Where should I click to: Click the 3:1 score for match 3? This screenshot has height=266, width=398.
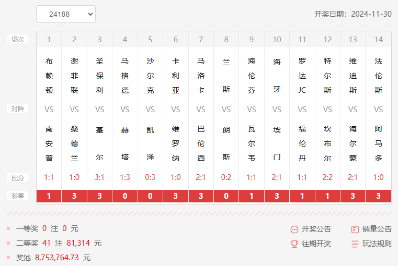point(99,177)
